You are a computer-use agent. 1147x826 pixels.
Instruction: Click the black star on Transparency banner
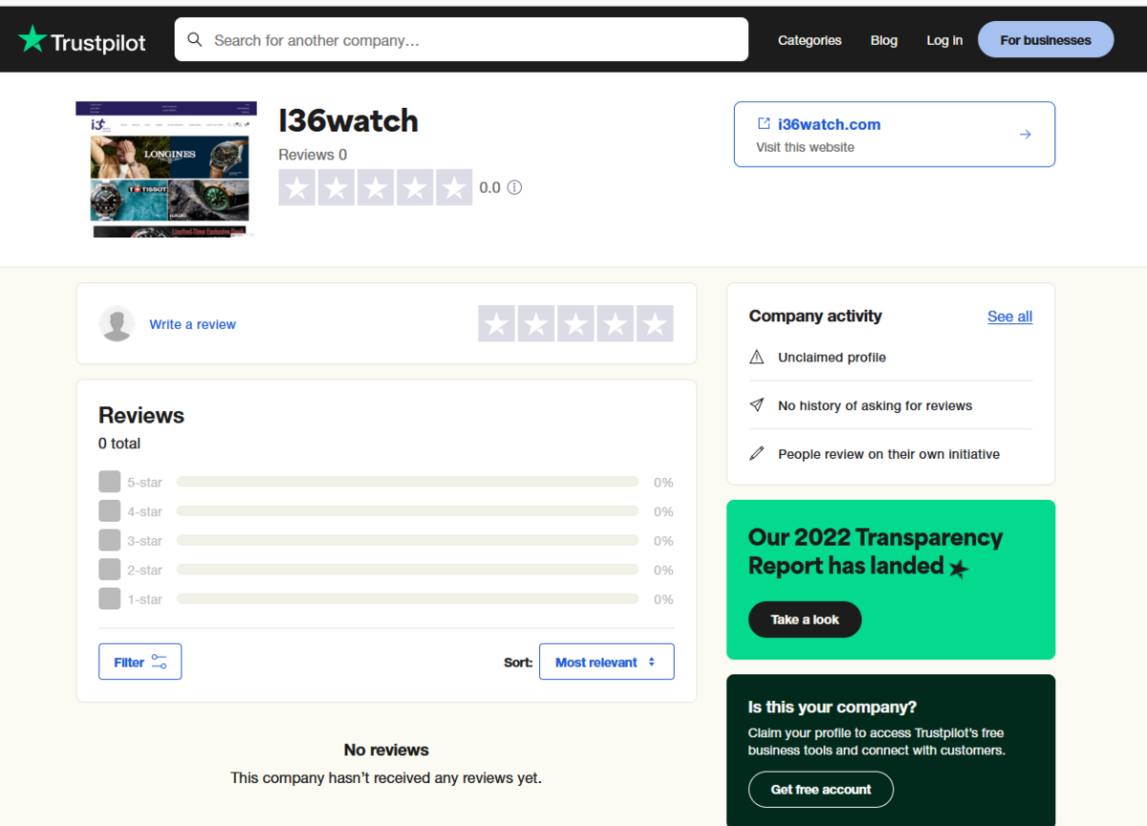pyautogui.click(x=958, y=569)
